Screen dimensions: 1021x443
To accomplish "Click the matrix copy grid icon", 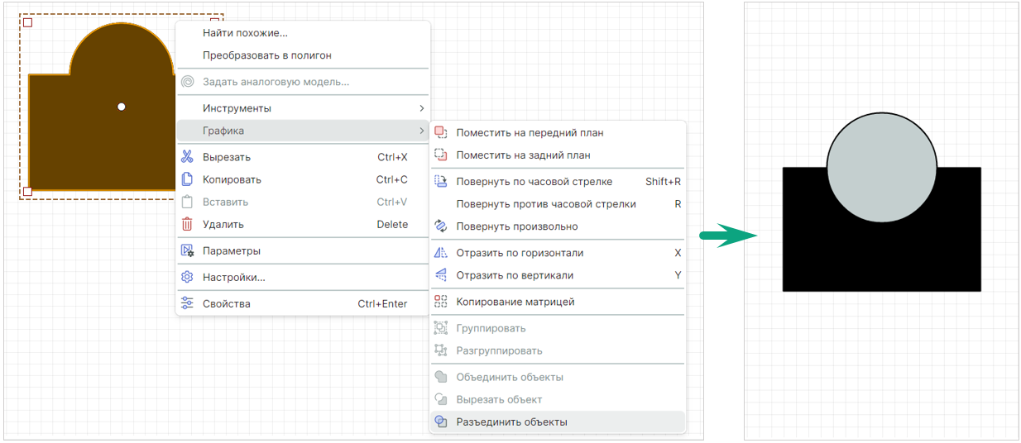I will tap(441, 302).
